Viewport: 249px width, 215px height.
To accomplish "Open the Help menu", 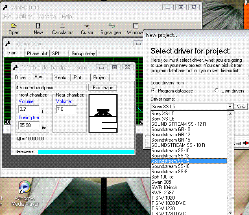I will pos(67,17).
